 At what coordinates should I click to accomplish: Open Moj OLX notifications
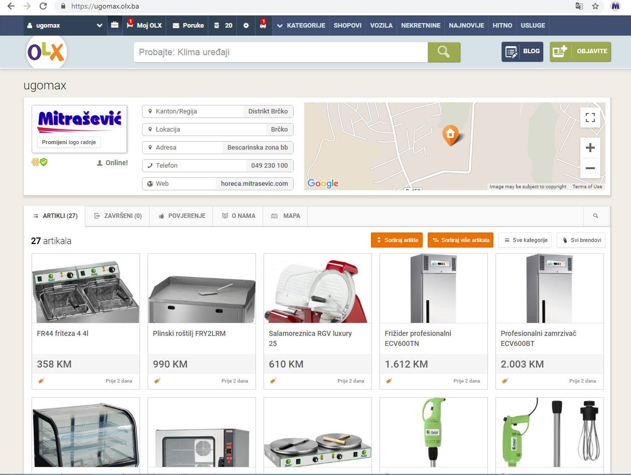tap(144, 25)
